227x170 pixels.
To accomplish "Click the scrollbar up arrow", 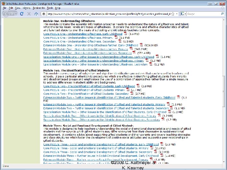I will [x=224, y=20].
